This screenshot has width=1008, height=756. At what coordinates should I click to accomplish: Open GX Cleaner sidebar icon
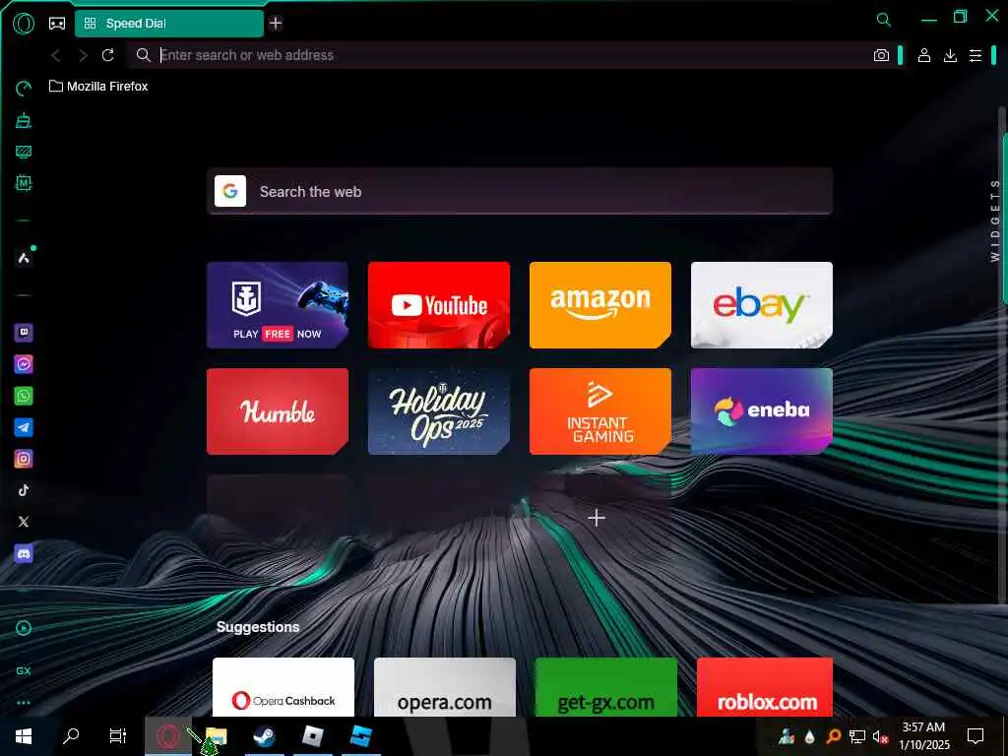[24, 120]
